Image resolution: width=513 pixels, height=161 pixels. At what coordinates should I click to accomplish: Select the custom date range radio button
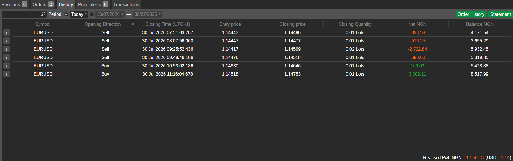(x=92, y=14)
